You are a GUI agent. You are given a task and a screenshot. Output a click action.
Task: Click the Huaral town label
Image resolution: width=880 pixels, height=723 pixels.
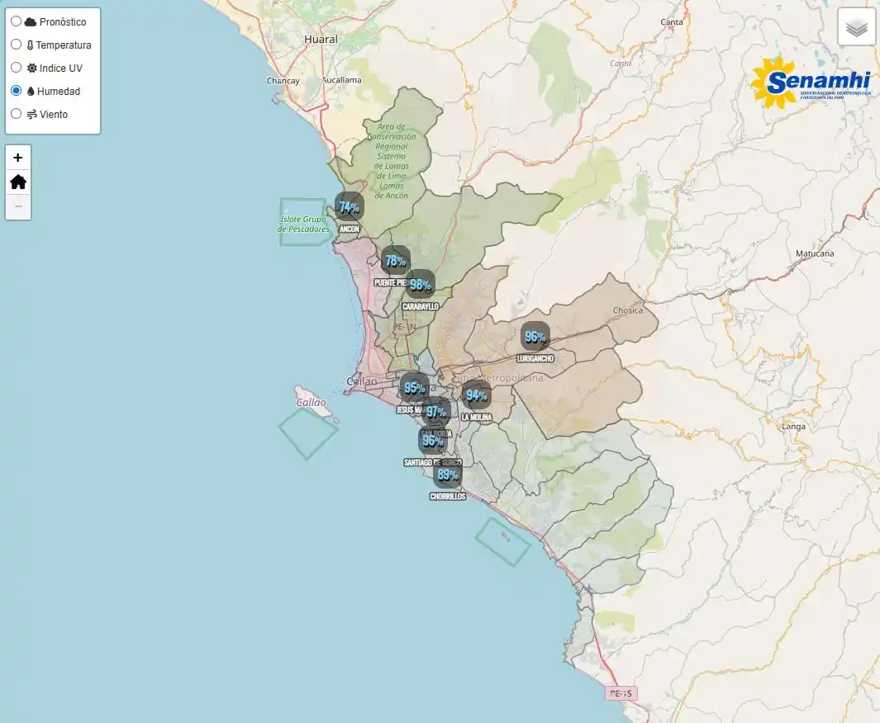[x=321, y=40]
